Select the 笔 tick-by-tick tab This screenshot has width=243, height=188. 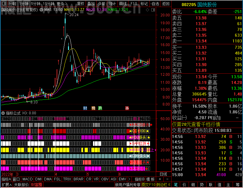[176, 185]
